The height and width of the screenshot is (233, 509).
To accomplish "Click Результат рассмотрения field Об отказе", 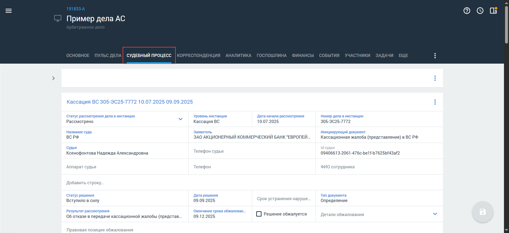I will (x=125, y=214).
